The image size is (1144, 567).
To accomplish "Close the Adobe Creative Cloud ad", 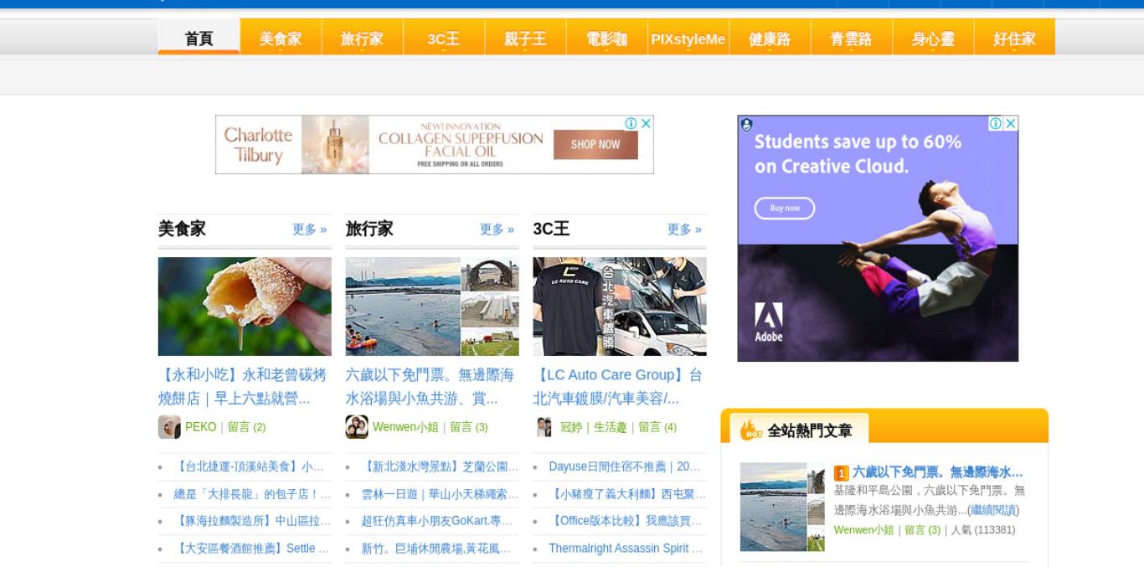I will (1011, 123).
